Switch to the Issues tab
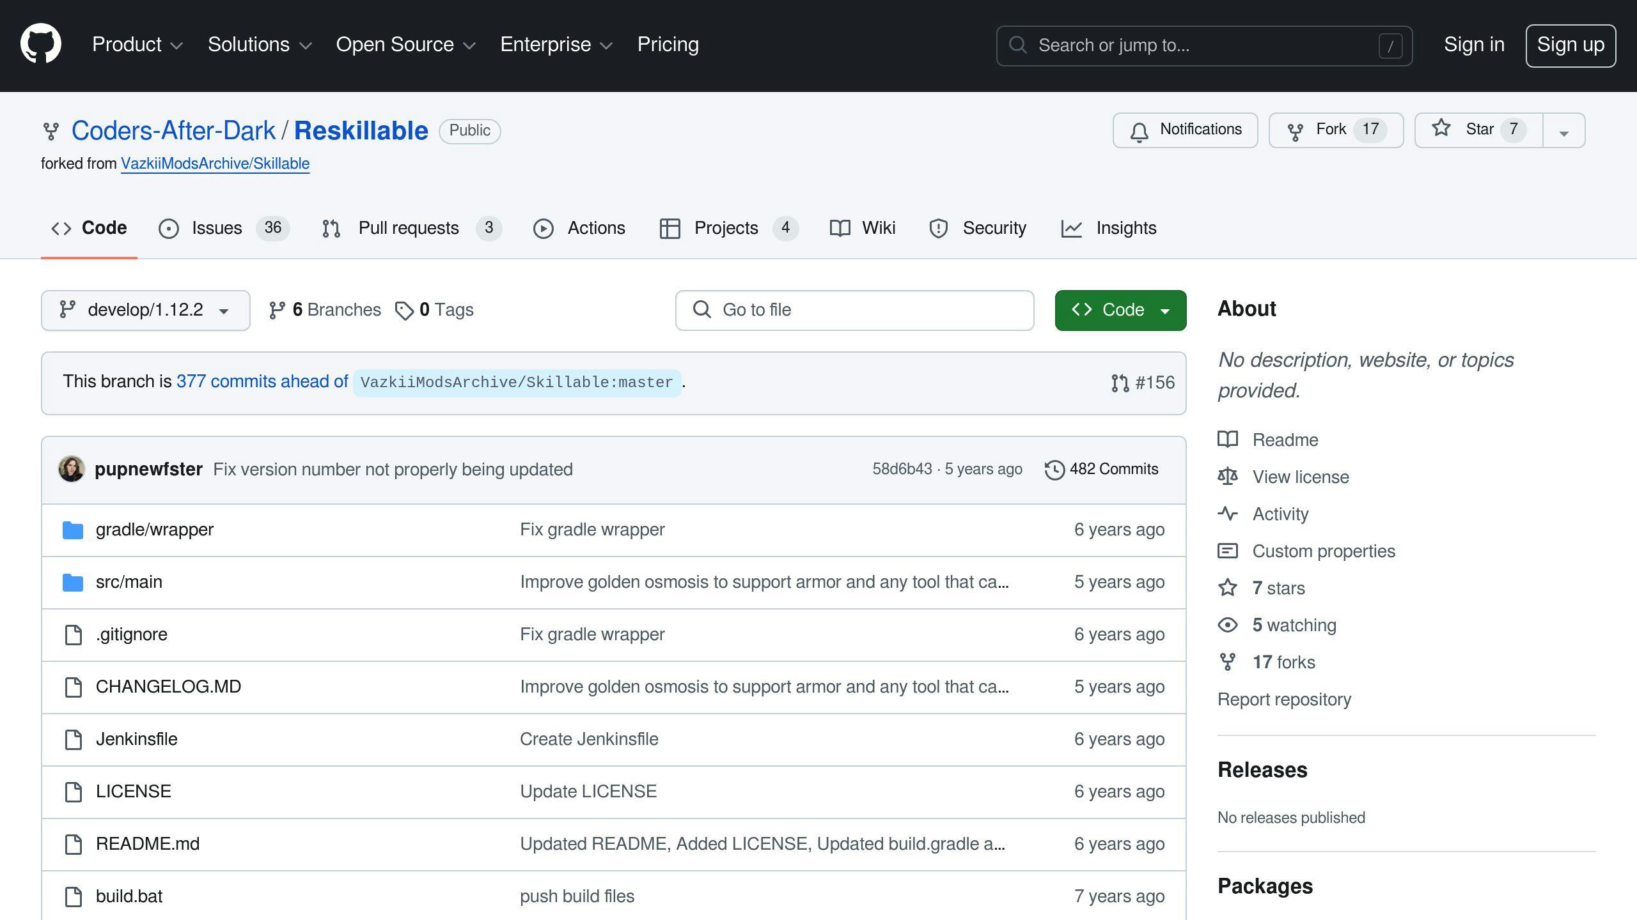Screen dimensions: 1637x920 click(x=224, y=228)
